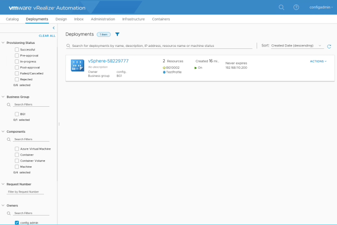This screenshot has width=337, height=225.
Task: Click the TestProfile resource name
Action: (x=174, y=72)
